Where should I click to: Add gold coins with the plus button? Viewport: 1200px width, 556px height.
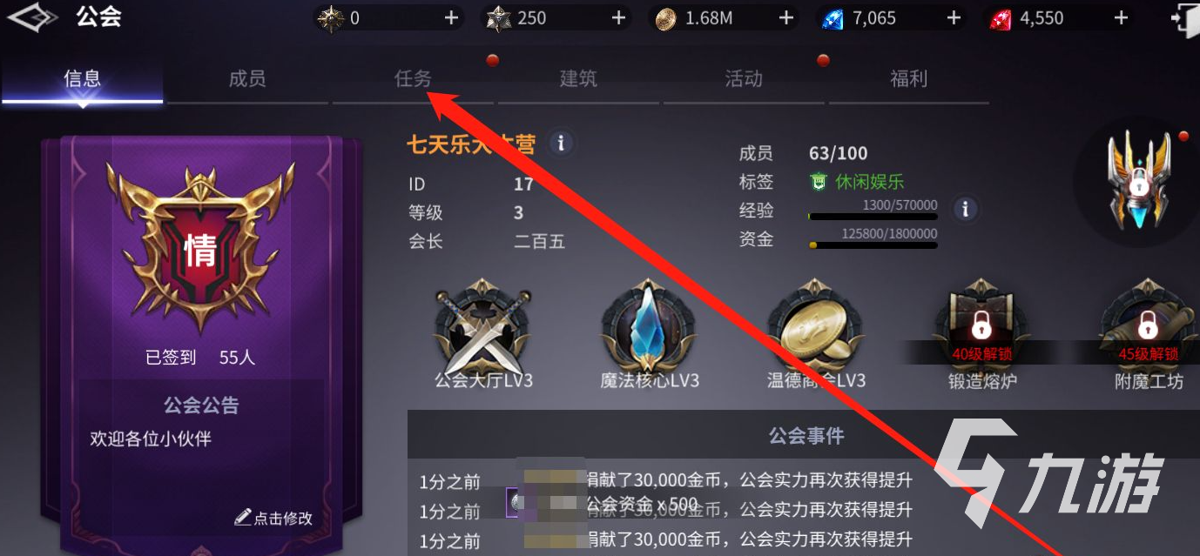pyautogui.click(x=785, y=17)
